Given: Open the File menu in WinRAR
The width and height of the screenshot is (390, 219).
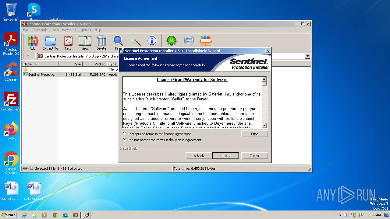Looking at the screenshot, I should 25,30.
